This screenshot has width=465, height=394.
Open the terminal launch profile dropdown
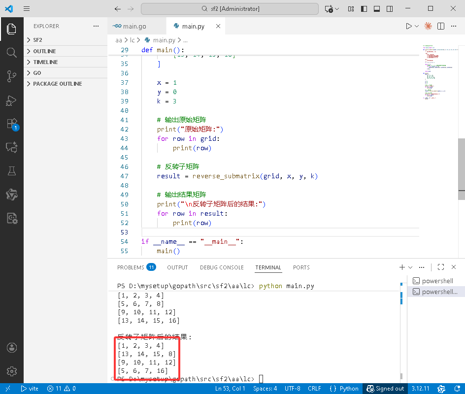(x=410, y=267)
